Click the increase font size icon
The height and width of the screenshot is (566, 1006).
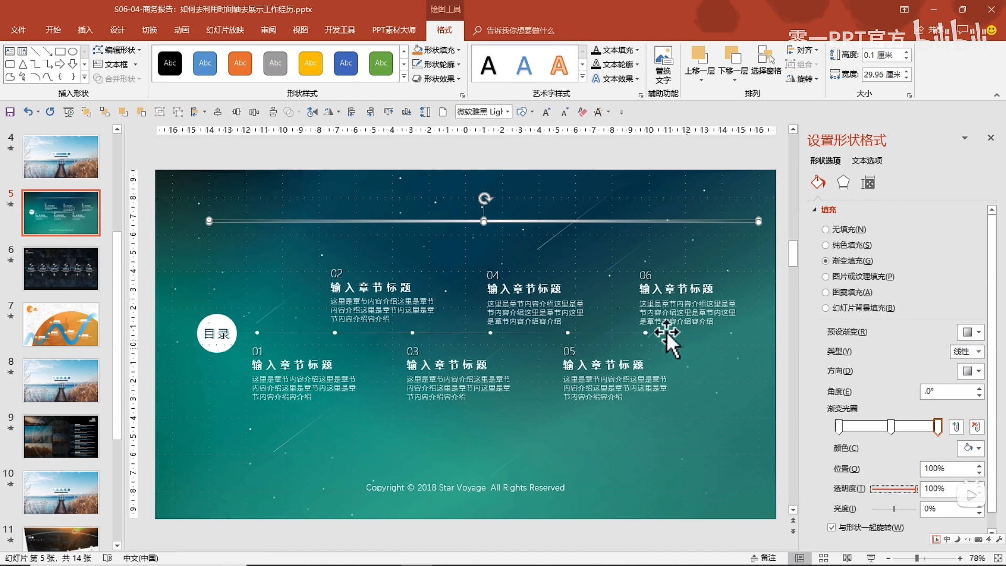coord(546,112)
